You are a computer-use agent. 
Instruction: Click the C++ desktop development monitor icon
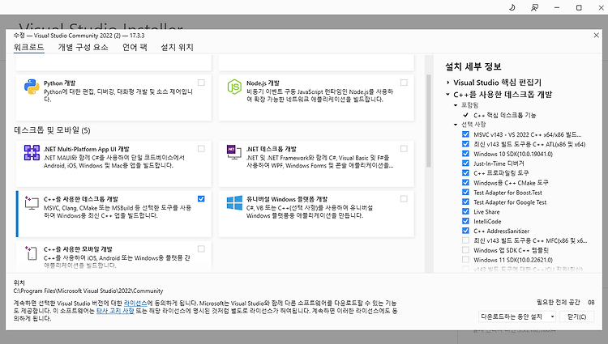[x=32, y=203]
